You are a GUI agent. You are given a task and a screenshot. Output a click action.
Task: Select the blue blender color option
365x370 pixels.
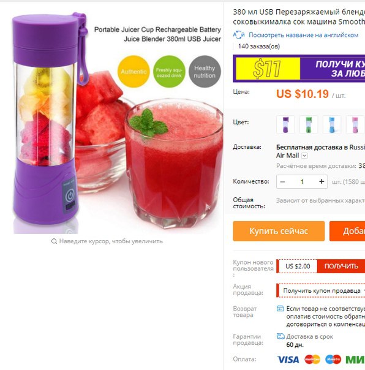332,124
